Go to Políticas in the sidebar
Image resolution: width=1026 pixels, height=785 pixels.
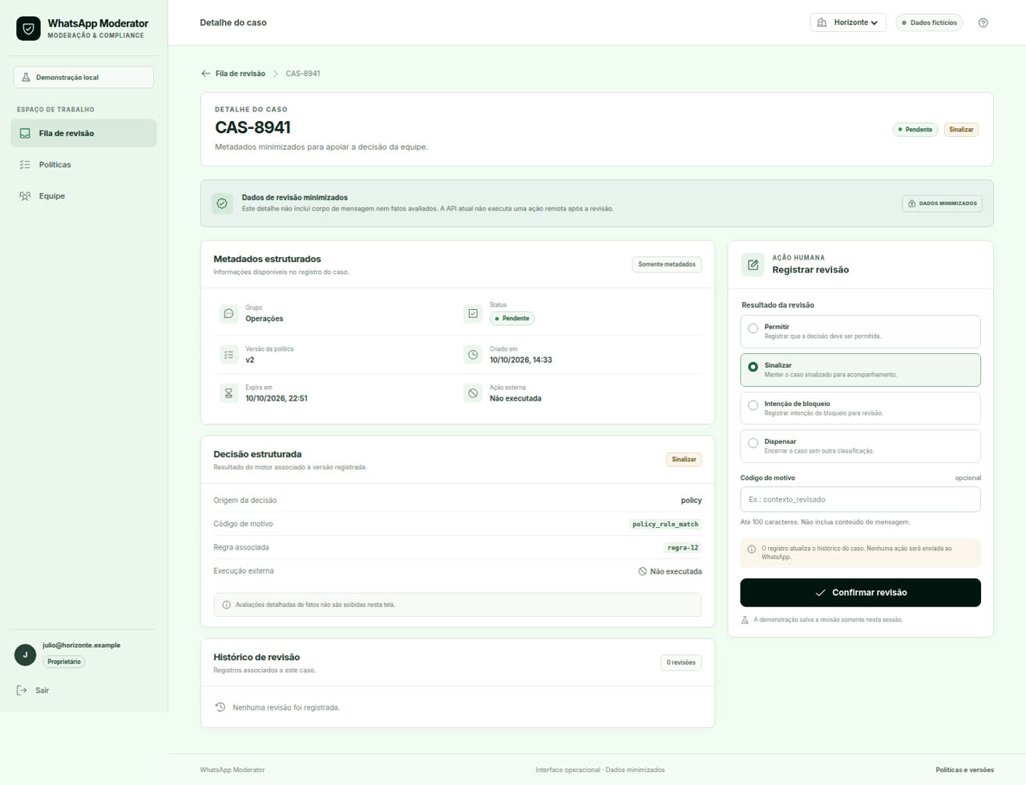[x=83, y=165]
